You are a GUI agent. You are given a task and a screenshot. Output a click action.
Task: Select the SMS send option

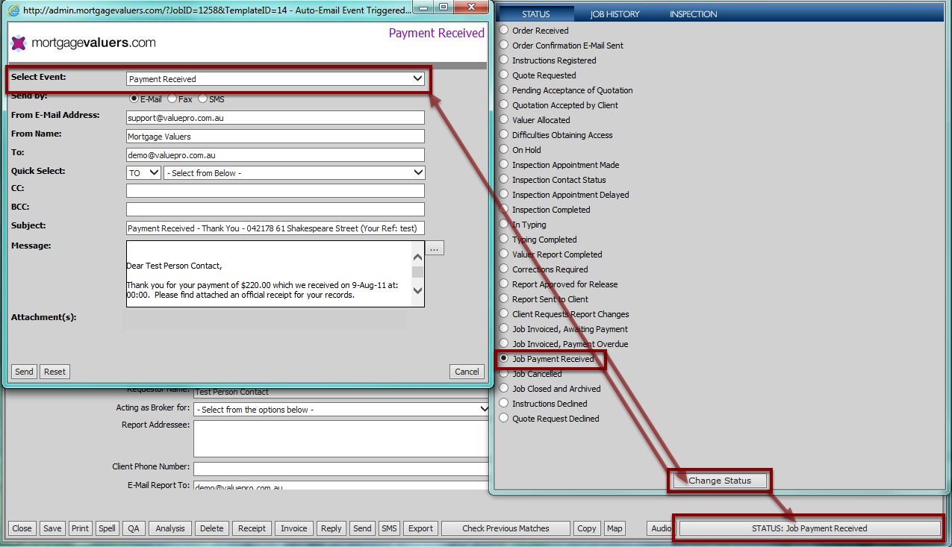[202, 99]
